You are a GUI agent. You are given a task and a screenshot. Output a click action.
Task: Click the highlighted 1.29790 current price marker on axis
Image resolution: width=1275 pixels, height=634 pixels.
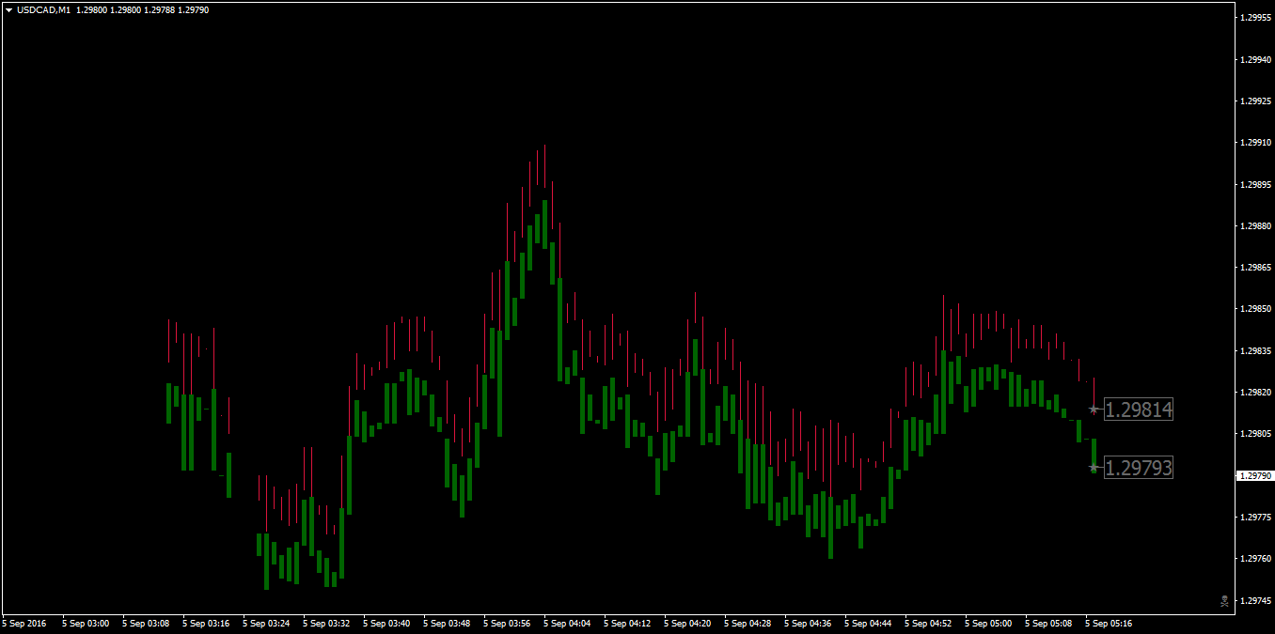click(x=1256, y=476)
